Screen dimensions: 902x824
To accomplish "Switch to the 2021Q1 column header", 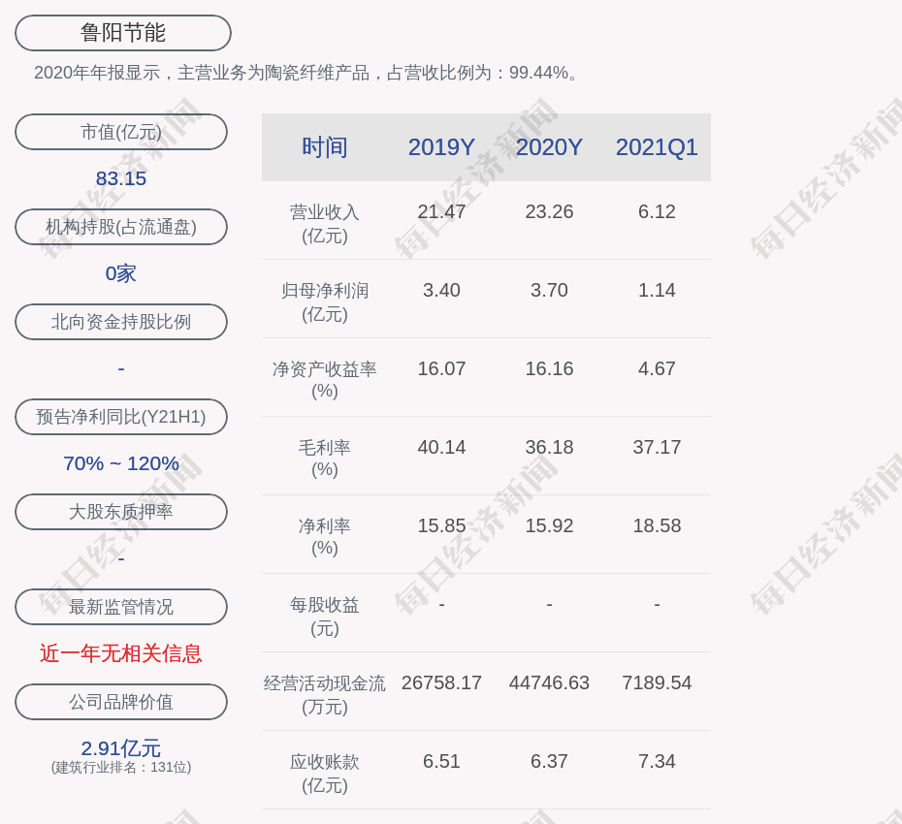I will 657,147.
